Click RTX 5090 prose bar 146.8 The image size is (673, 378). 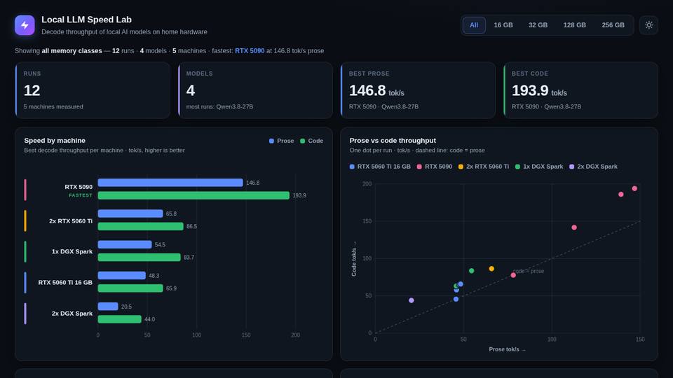pyautogui.click(x=170, y=183)
